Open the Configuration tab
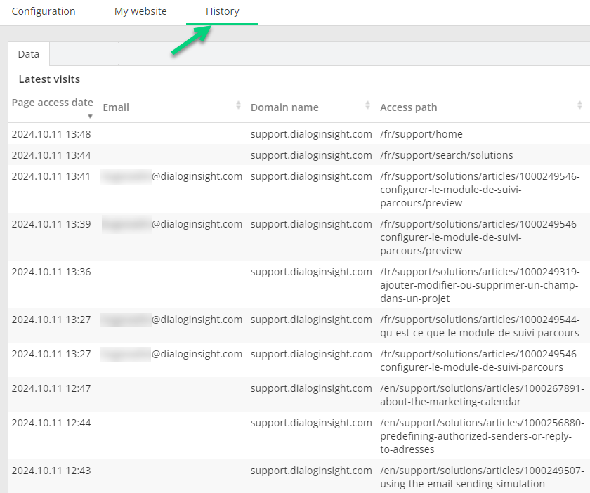590x493 pixels. point(44,11)
